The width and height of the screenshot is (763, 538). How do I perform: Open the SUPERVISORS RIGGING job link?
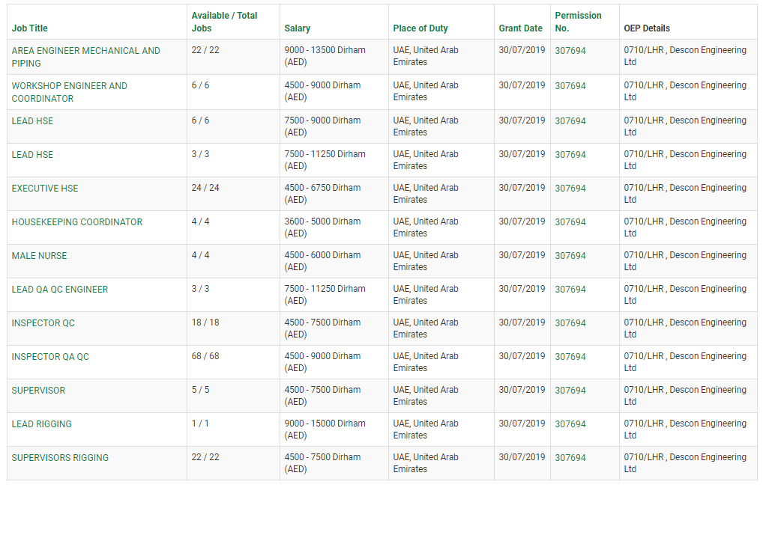pyautogui.click(x=60, y=458)
